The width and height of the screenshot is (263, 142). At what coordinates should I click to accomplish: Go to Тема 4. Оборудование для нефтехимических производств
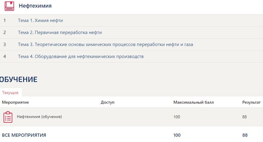click(x=81, y=57)
